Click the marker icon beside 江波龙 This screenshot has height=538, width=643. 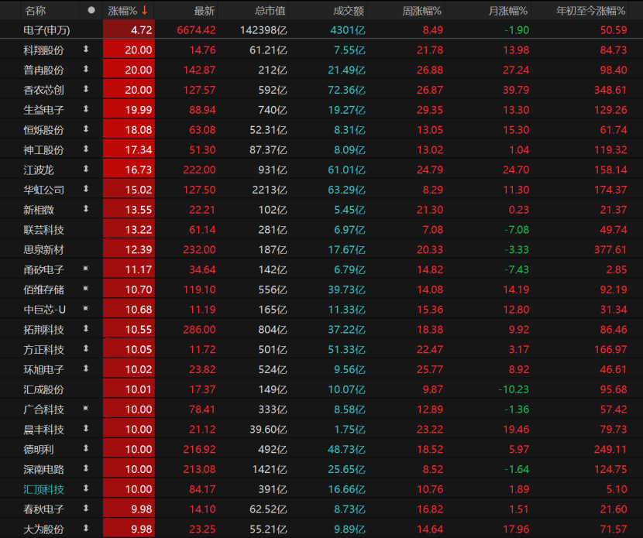pos(86,169)
